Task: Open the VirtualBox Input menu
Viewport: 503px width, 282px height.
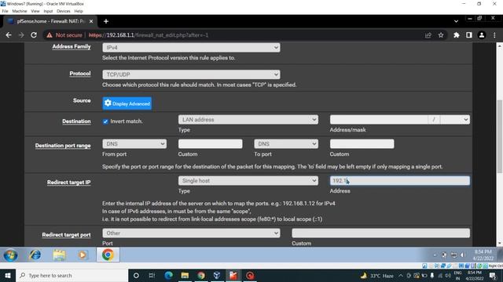Action: (48, 11)
